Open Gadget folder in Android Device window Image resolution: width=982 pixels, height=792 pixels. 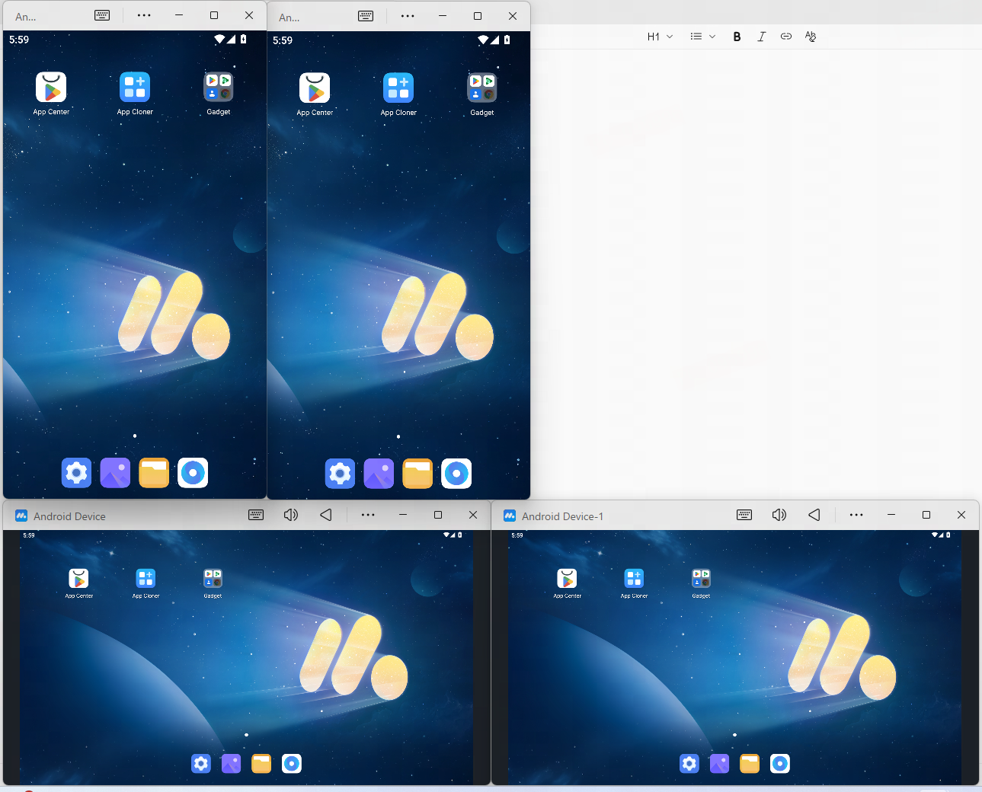[213, 578]
